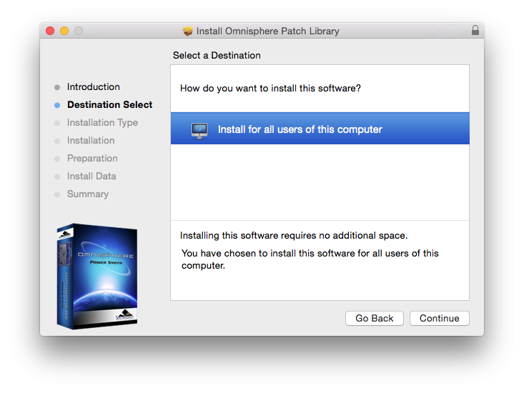Image resolution: width=524 pixels, height=393 pixels.
Task: Minimize the installer with yellow button
Action: point(64,31)
